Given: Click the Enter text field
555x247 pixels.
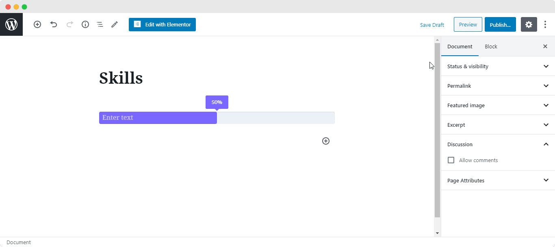Looking at the screenshot, I should click(158, 117).
